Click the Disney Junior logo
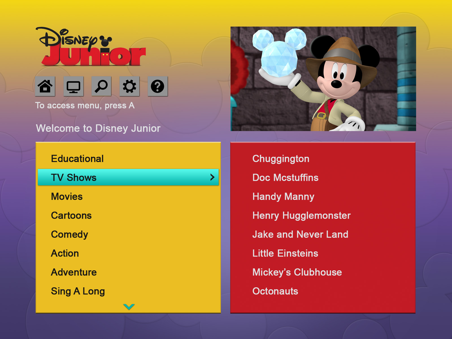The image size is (452, 339). (x=91, y=47)
